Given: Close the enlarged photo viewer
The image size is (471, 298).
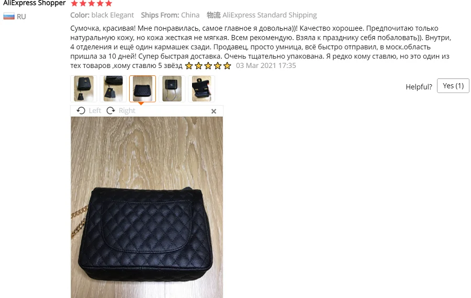Looking at the screenshot, I should [x=214, y=111].
